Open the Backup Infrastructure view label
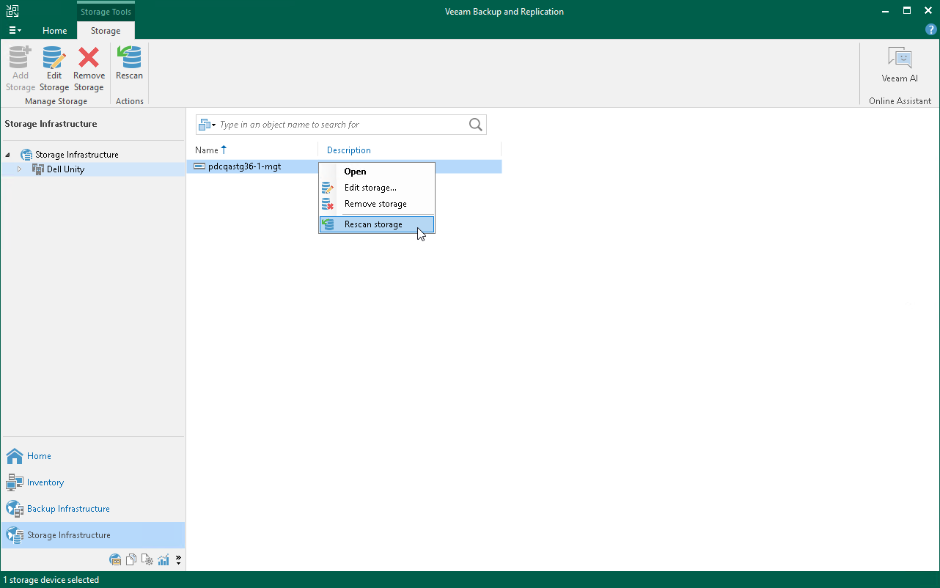Screen dimensions: 940x588 (68, 509)
